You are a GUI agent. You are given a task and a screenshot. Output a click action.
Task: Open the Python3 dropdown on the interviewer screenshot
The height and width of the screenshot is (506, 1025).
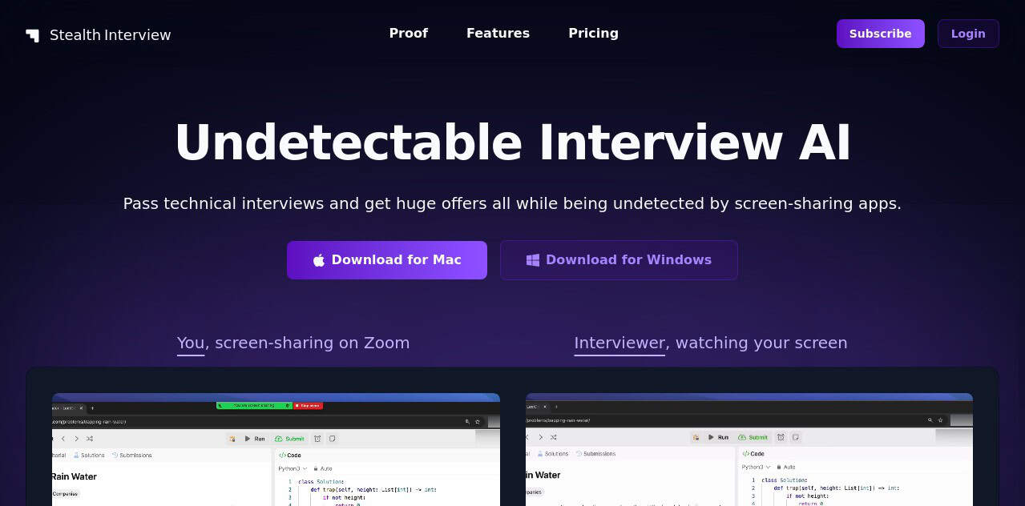(x=755, y=467)
